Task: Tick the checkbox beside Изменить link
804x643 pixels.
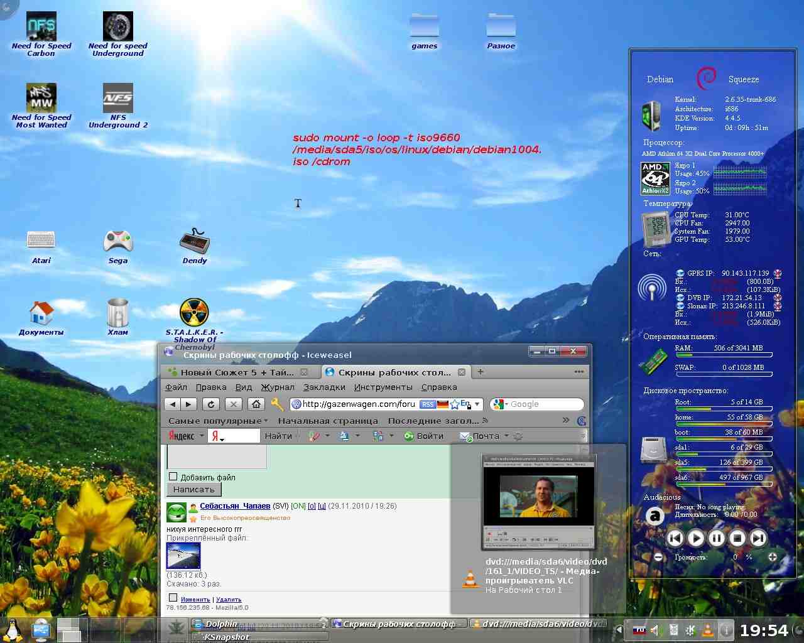Action: pos(173,598)
